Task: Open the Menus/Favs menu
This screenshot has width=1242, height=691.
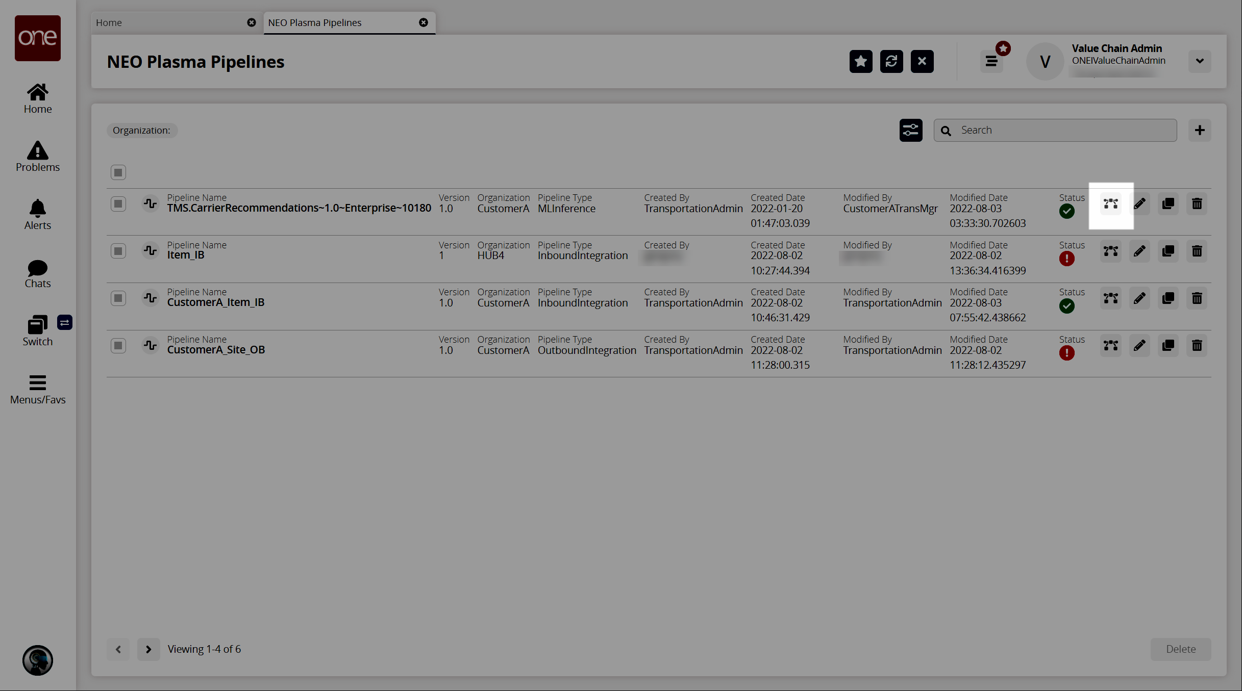Action: [38, 390]
